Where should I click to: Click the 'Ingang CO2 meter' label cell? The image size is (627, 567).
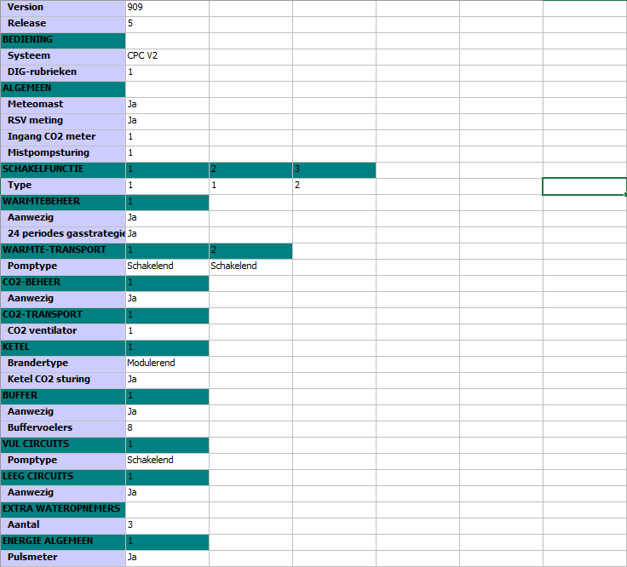click(62, 136)
